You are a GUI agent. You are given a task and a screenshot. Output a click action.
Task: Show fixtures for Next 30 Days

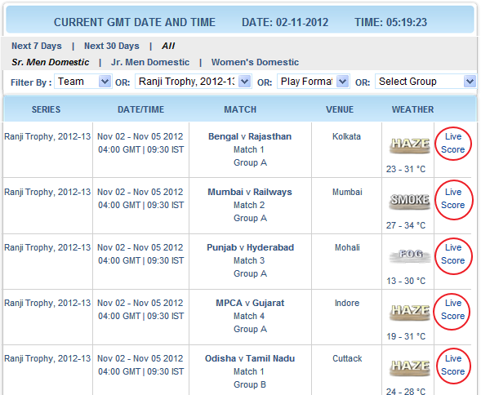112,46
